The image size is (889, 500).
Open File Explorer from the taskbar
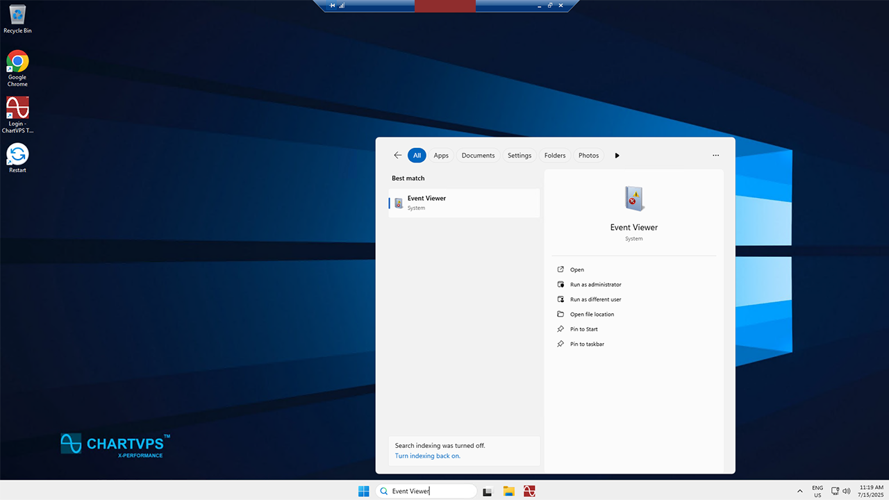(508, 491)
